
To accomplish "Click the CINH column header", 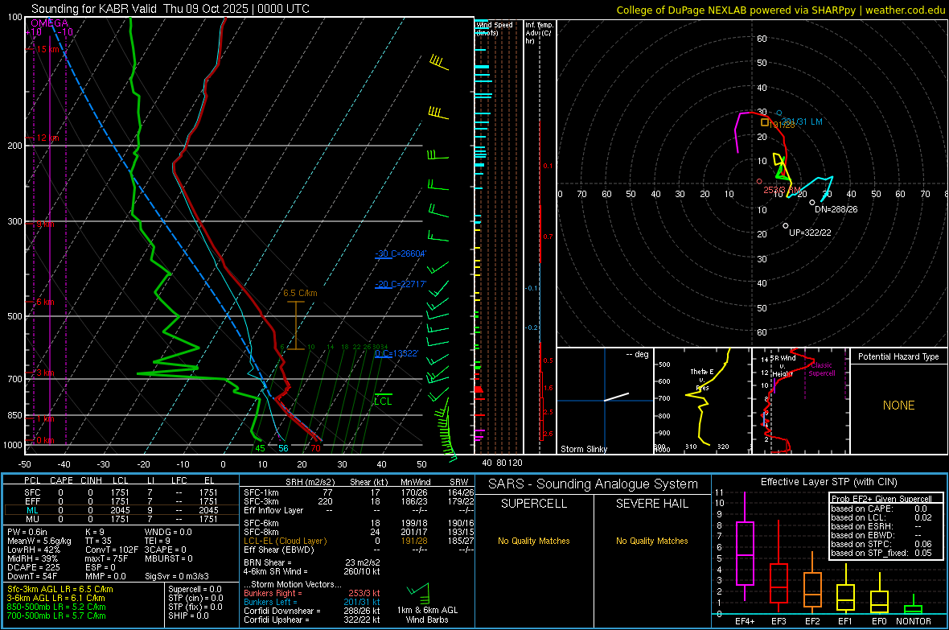I will tap(91, 480).
